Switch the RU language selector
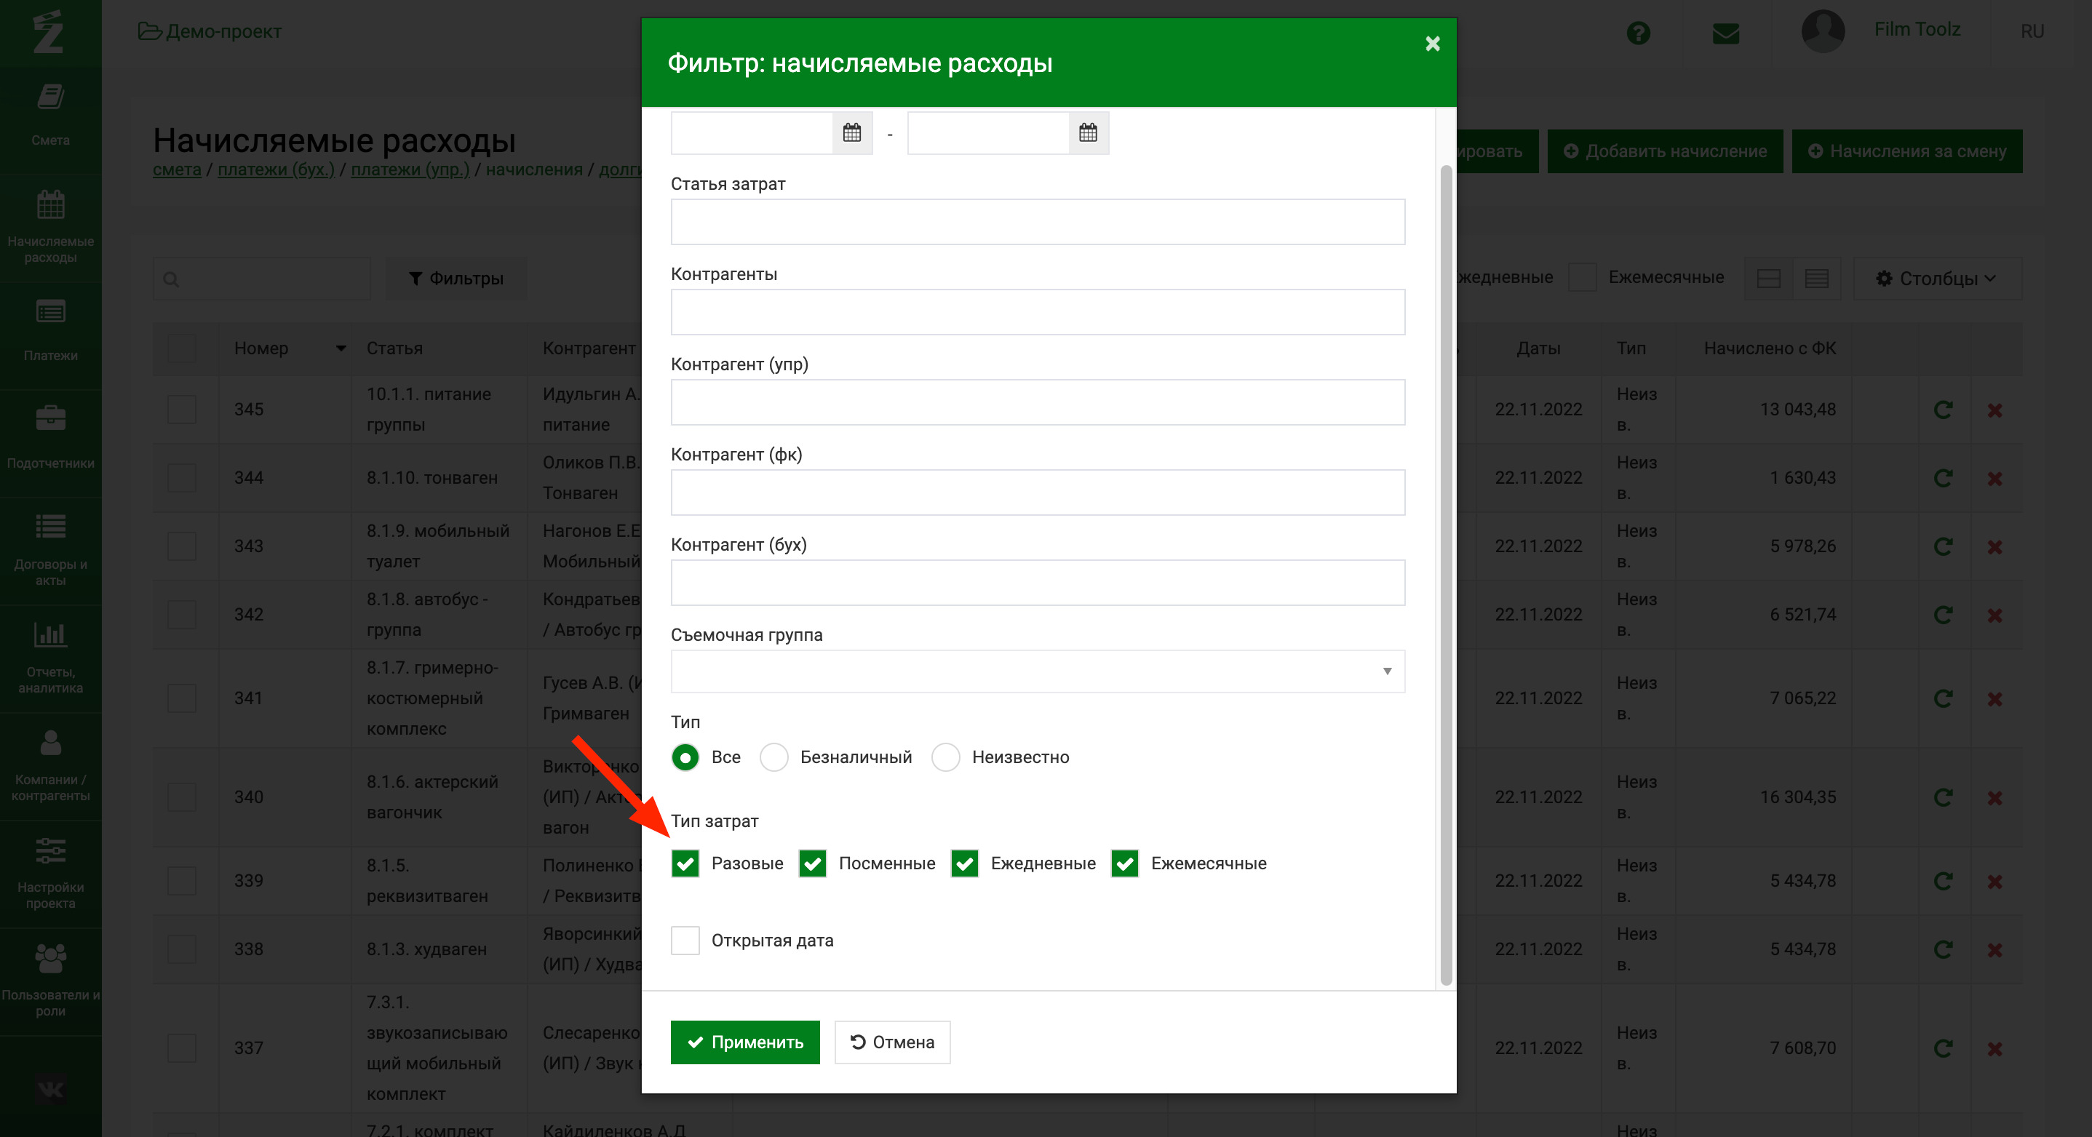The width and height of the screenshot is (2092, 1137). [x=2032, y=31]
